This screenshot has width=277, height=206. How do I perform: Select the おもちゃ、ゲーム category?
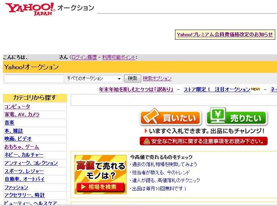click(x=22, y=147)
